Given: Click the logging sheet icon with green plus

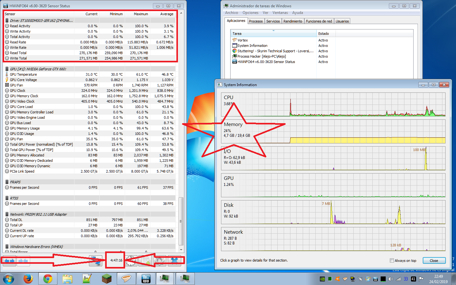Looking at the screenshot, I should 145,261.
